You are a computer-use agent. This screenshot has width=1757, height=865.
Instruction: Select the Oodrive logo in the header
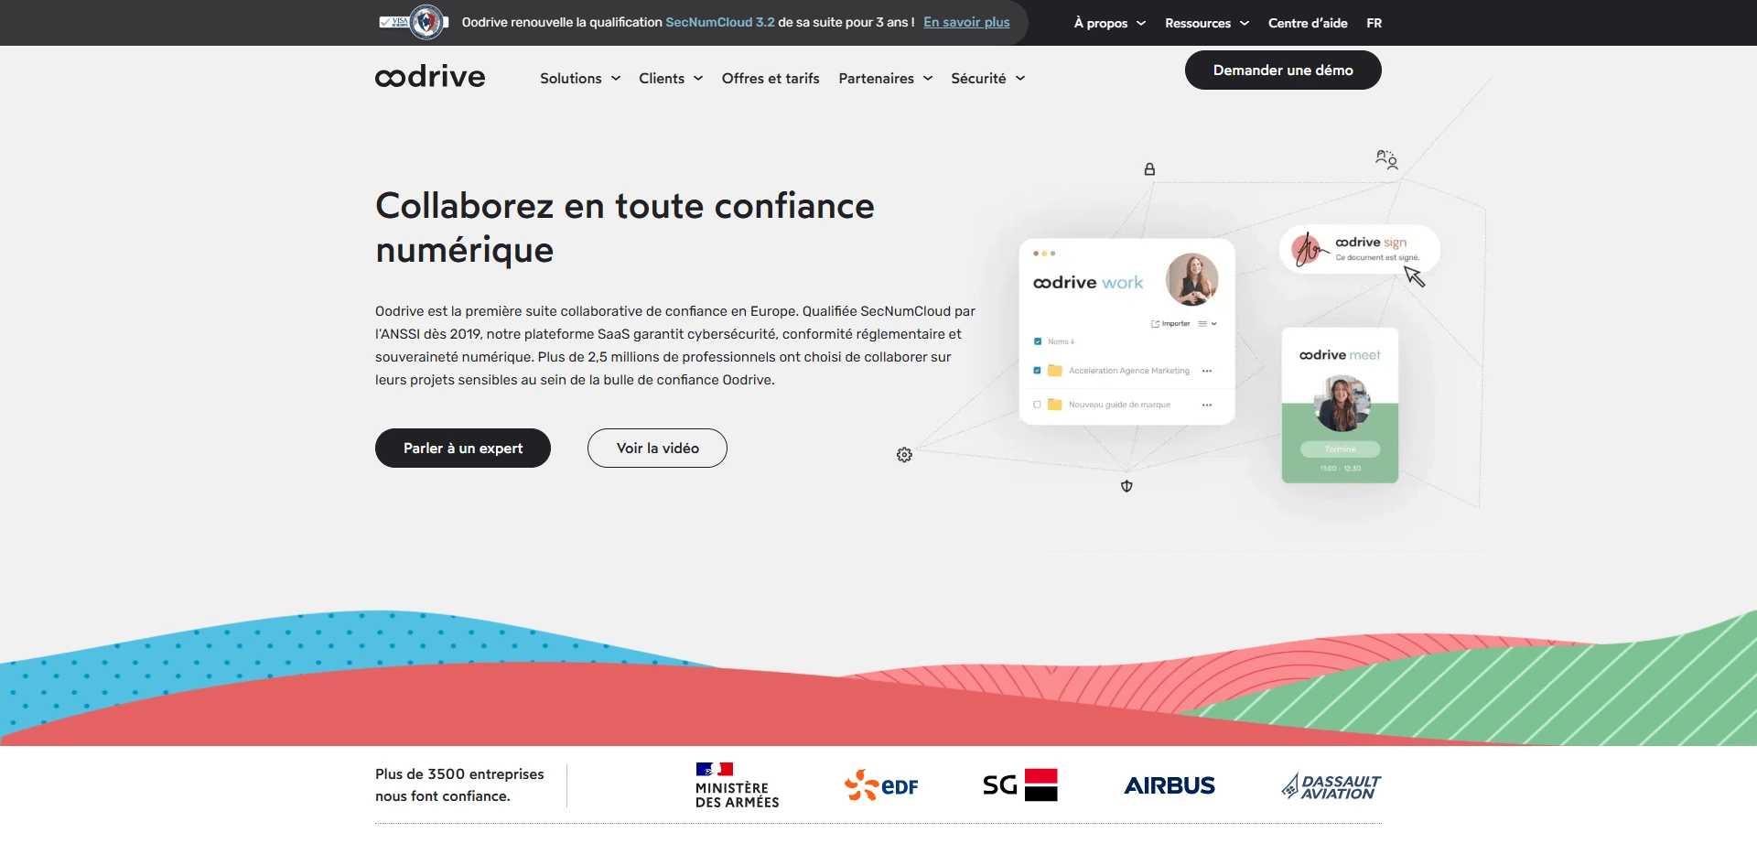pyautogui.click(x=430, y=77)
